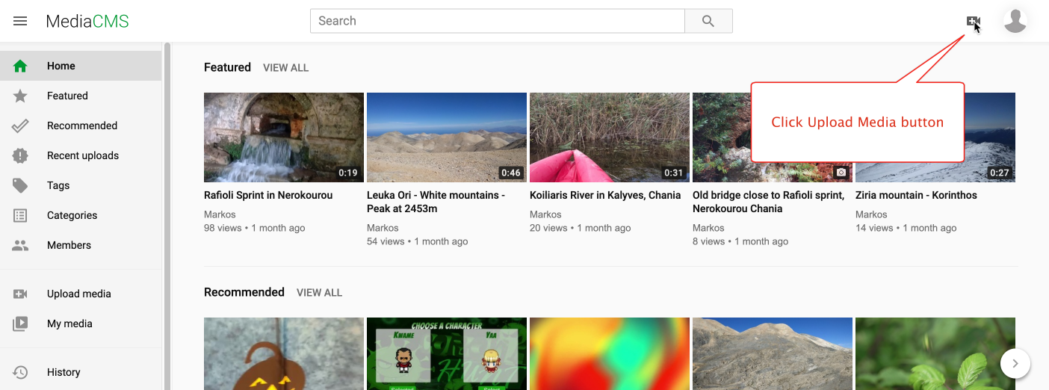Image resolution: width=1049 pixels, height=390 pixels.
Task: Open the hamburger sidebar menu
Action: pyautogui.click(x=20, y=21)
